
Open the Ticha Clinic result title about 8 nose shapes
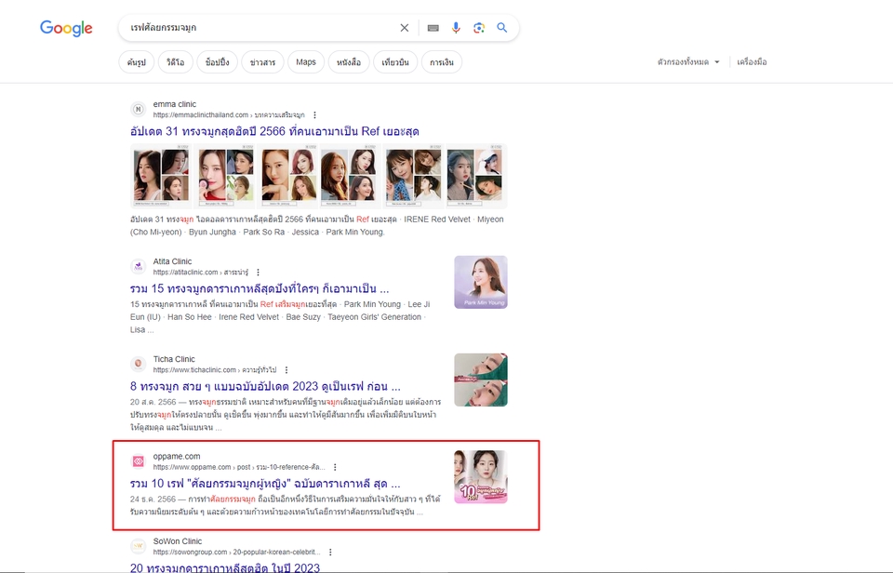click(x=265, y=387)
